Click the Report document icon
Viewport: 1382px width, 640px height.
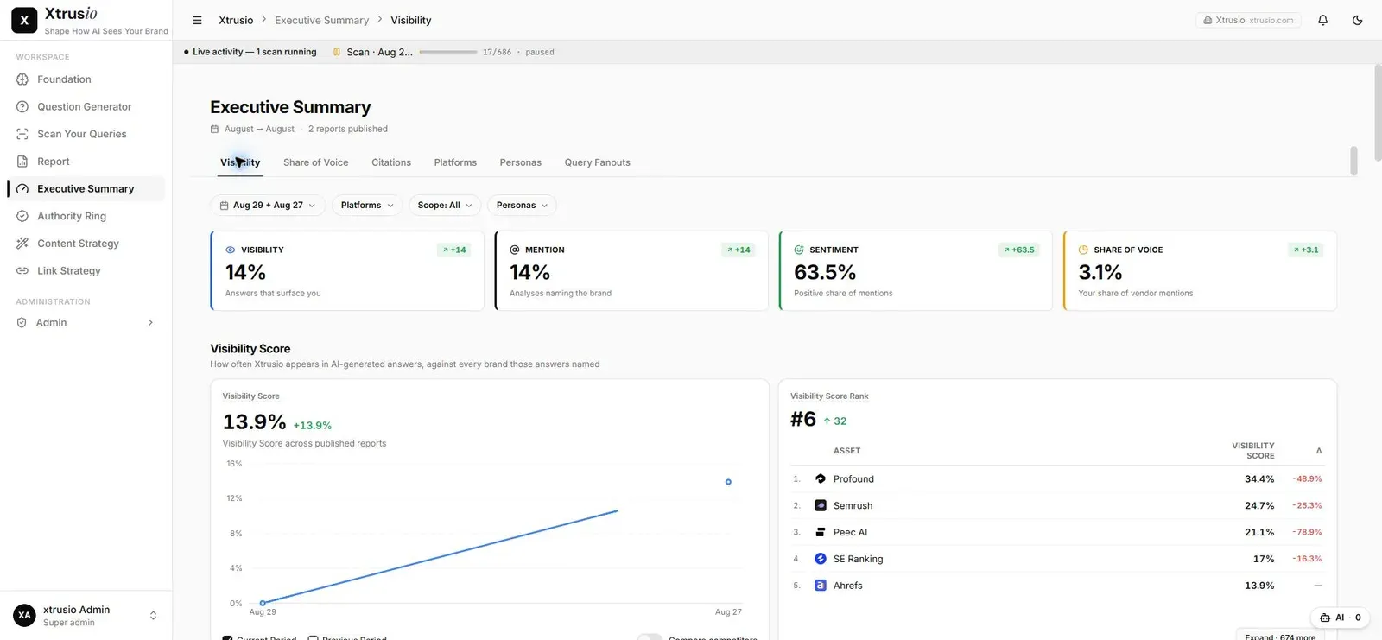22,162
